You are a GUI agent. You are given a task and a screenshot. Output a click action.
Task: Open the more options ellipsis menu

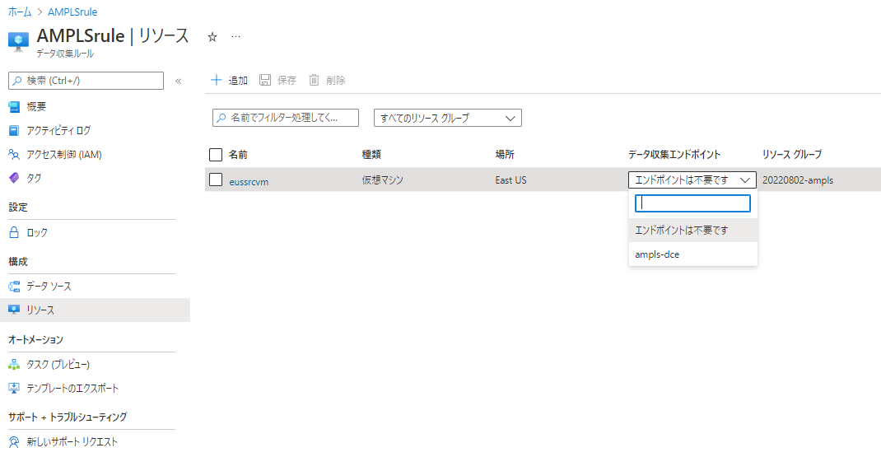236,37
